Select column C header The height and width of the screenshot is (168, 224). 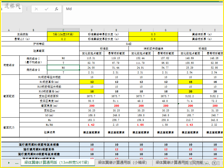(x=63, y=30)
